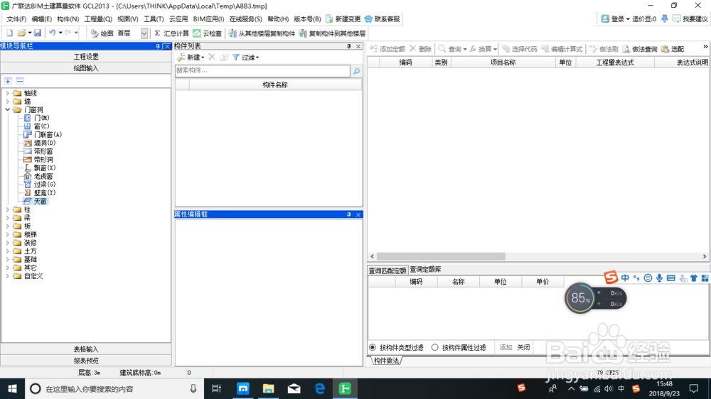
Task: Open the 编辑(E) menu
Action: coord(42,19)
